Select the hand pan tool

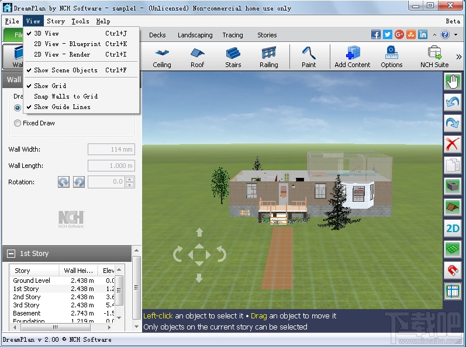coord(453,81)
